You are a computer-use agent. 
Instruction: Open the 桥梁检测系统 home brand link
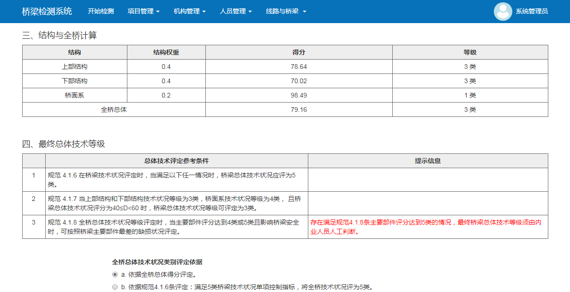(47, 12)
